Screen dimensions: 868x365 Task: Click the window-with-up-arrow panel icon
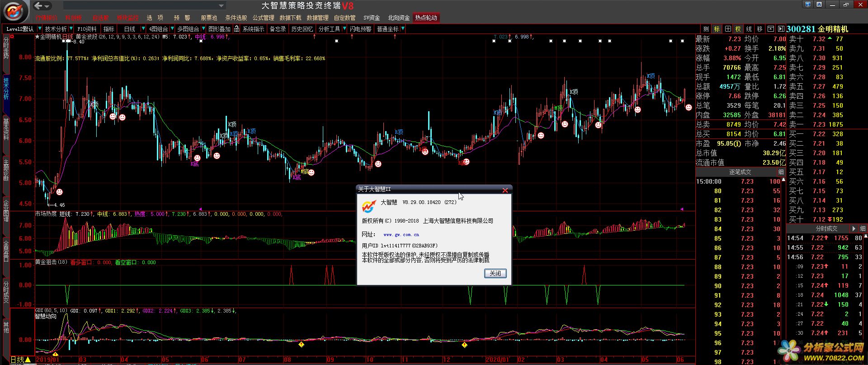[770, 29]
